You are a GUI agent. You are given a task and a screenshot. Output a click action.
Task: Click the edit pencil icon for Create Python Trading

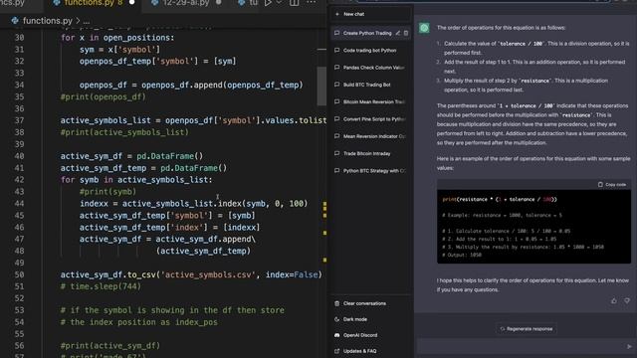[398, 33]
